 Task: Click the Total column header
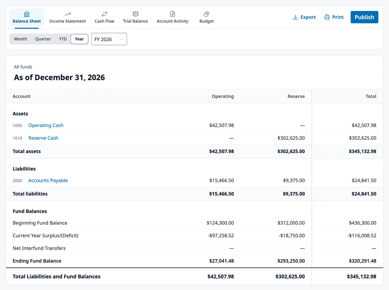[x=371, y=96]
